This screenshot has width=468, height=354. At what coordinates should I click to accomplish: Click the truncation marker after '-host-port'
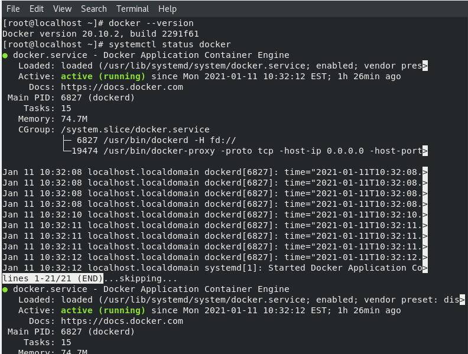(x=425, y=151)
